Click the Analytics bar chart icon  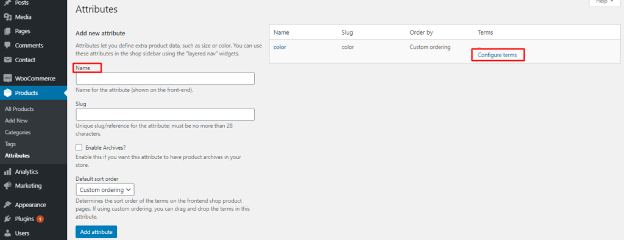coord(7,172)
